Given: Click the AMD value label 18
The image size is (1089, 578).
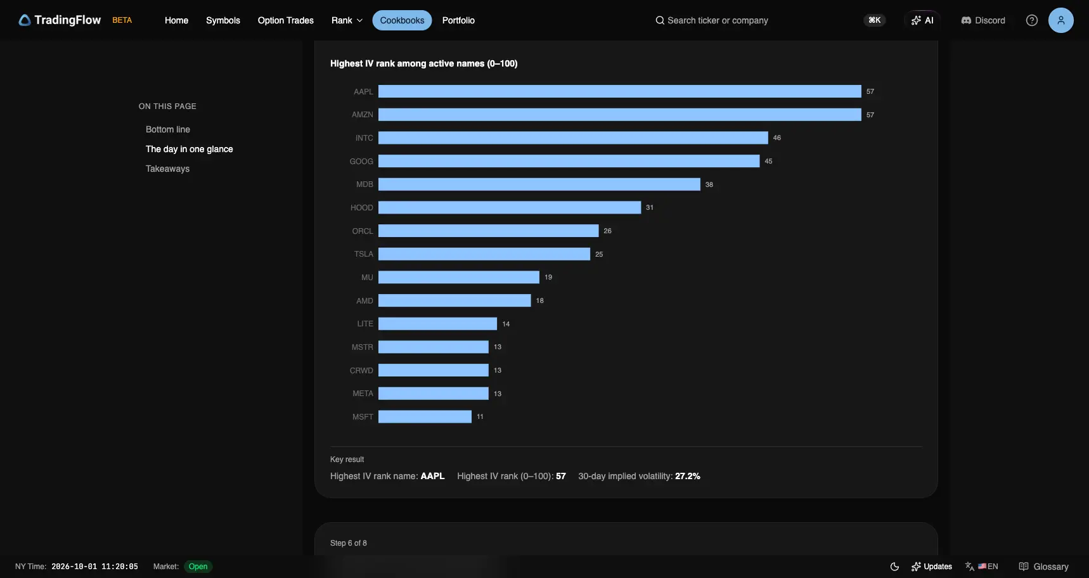Looking at the screenshot, I should [540, 300].
